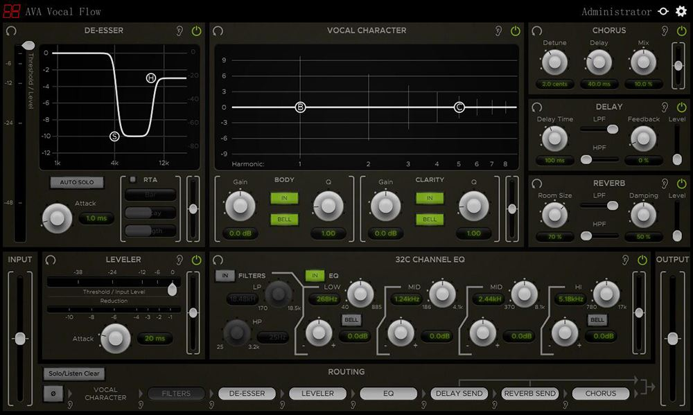
Task: Click the routing ear icon between EQ and DELAY SEND
Action: pyautogui.click(x=424, y=405)
